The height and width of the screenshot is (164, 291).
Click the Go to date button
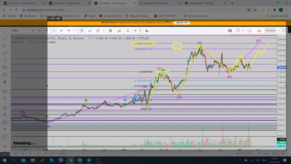coord(62,154)
